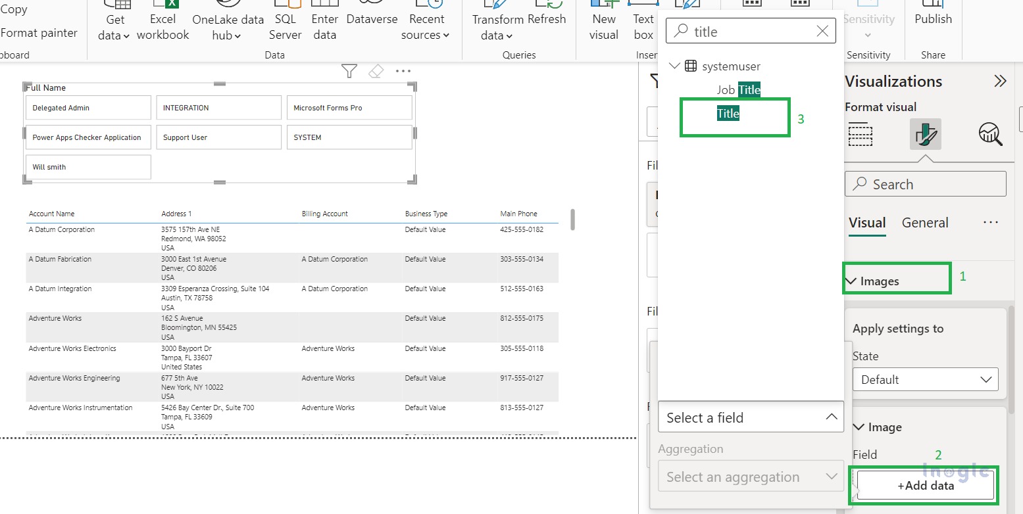Screen dimensions: 1023x514
Task: Collapse the Images section
Action: [x=851, y=281]
